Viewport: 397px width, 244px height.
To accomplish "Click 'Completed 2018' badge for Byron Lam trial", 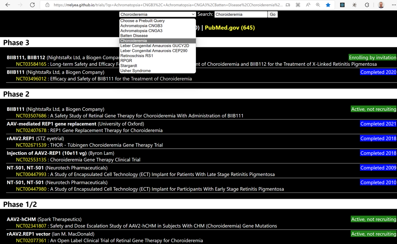I will point(378,153).
